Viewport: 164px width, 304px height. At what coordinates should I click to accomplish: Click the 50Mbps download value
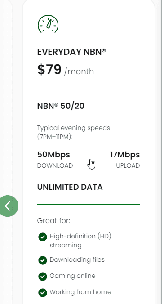(x=53, y=155)
